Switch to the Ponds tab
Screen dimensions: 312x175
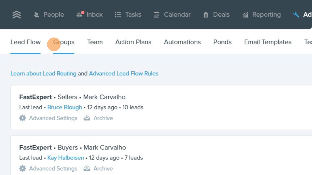coord(223,42)
